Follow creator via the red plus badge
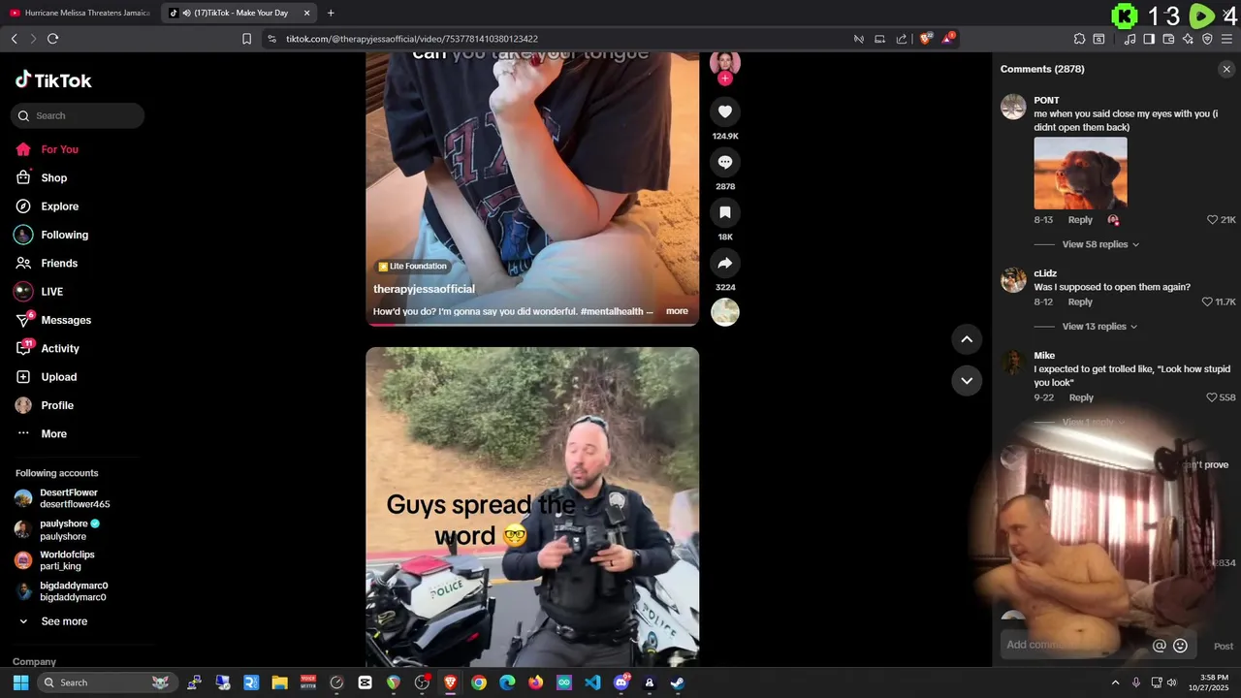The width and height of the screenshot is (1241, 698). [x=725, y=79]
